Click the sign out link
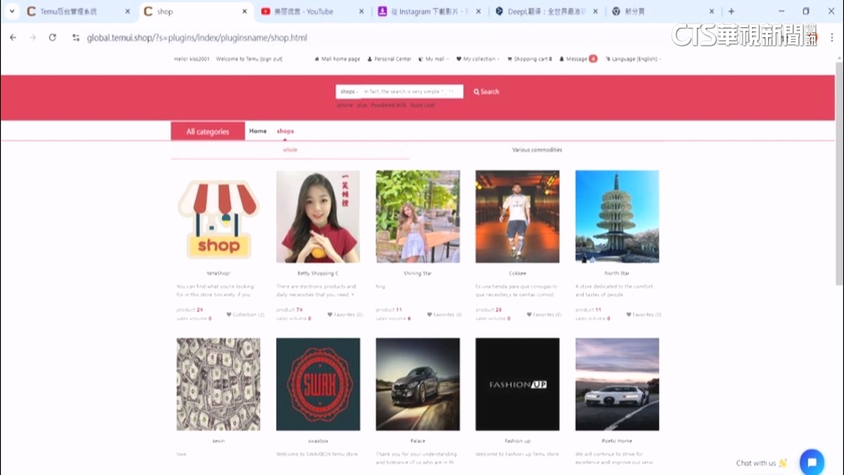This screenshot has width=844, height=475. pyautogui.click(x=271, y=59)
